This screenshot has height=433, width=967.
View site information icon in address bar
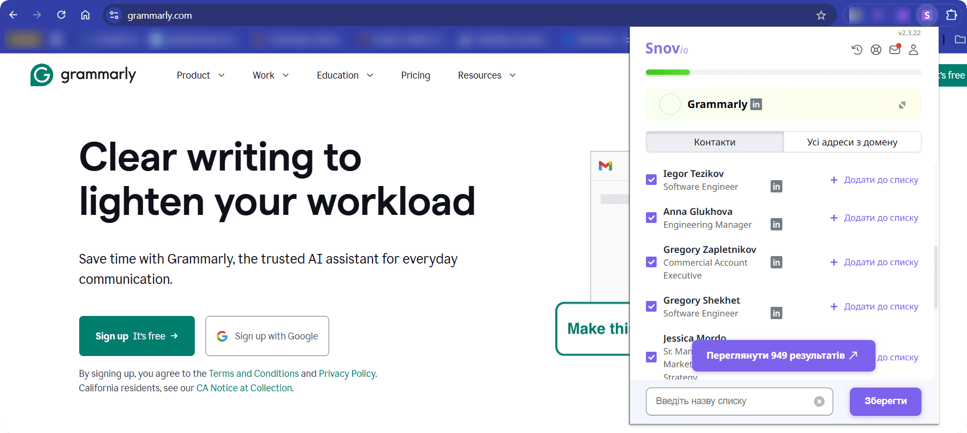[x=114, y=16]
